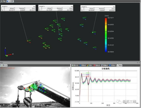Image resolution: width=141 pixels, height=108 pixels.
Task: Open the 图片左 panel tab
Action: (x=4, y=65)
